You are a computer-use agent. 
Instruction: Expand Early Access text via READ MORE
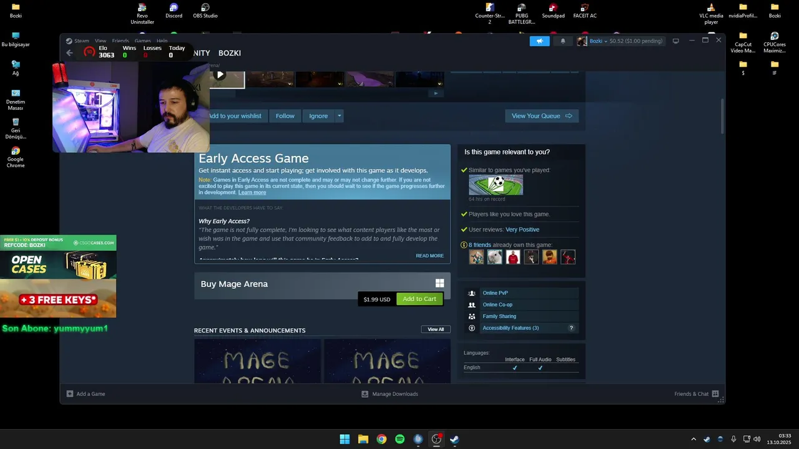(429, 256)
